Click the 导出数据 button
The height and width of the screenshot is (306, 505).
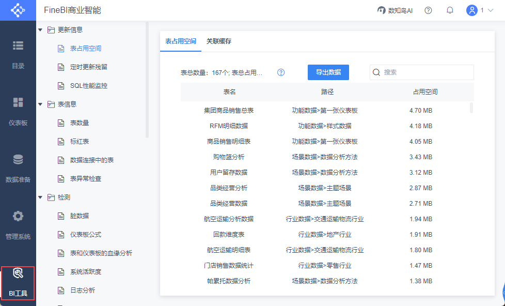[328, 72]
